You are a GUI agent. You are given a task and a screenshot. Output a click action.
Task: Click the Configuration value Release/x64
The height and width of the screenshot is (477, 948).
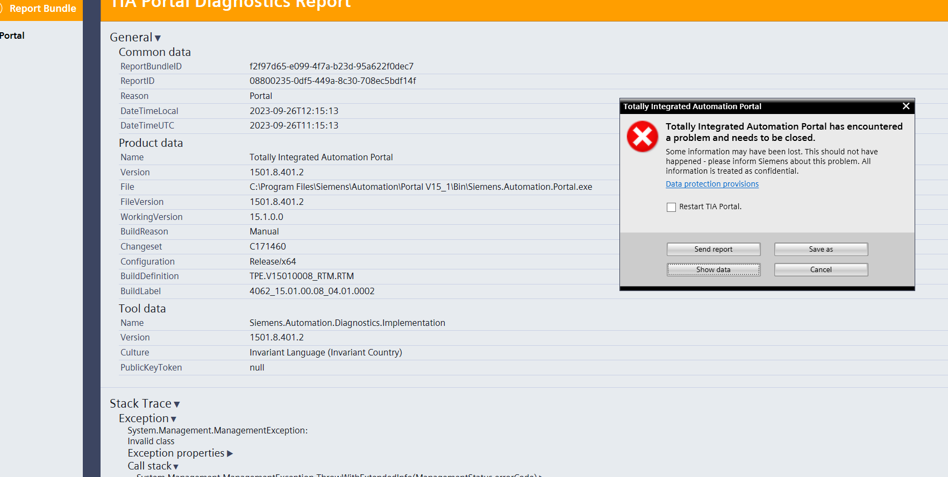point(273,261)
